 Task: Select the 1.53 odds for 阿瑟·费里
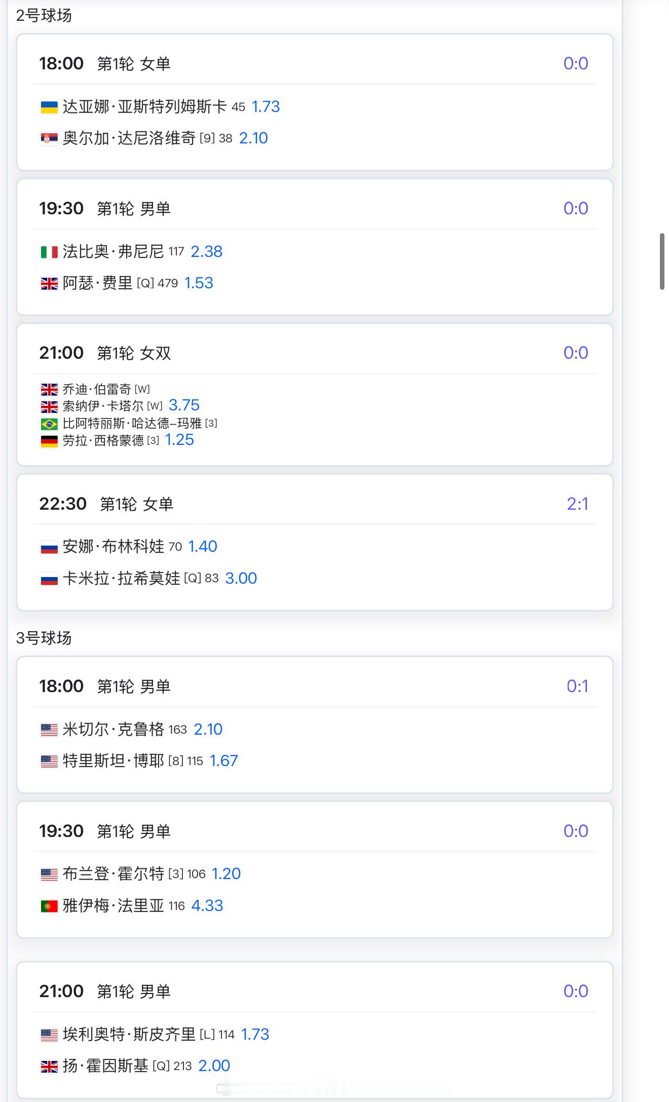[x=199, y=283]
